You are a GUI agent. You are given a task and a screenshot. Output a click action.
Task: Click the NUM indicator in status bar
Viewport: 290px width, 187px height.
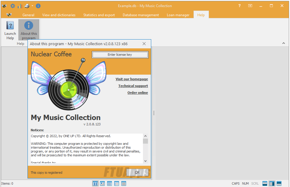coord(245,183)
